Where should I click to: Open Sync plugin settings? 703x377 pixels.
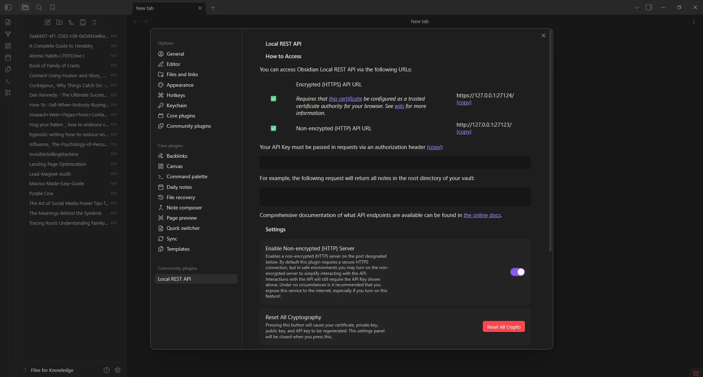(x=196, y=239)
